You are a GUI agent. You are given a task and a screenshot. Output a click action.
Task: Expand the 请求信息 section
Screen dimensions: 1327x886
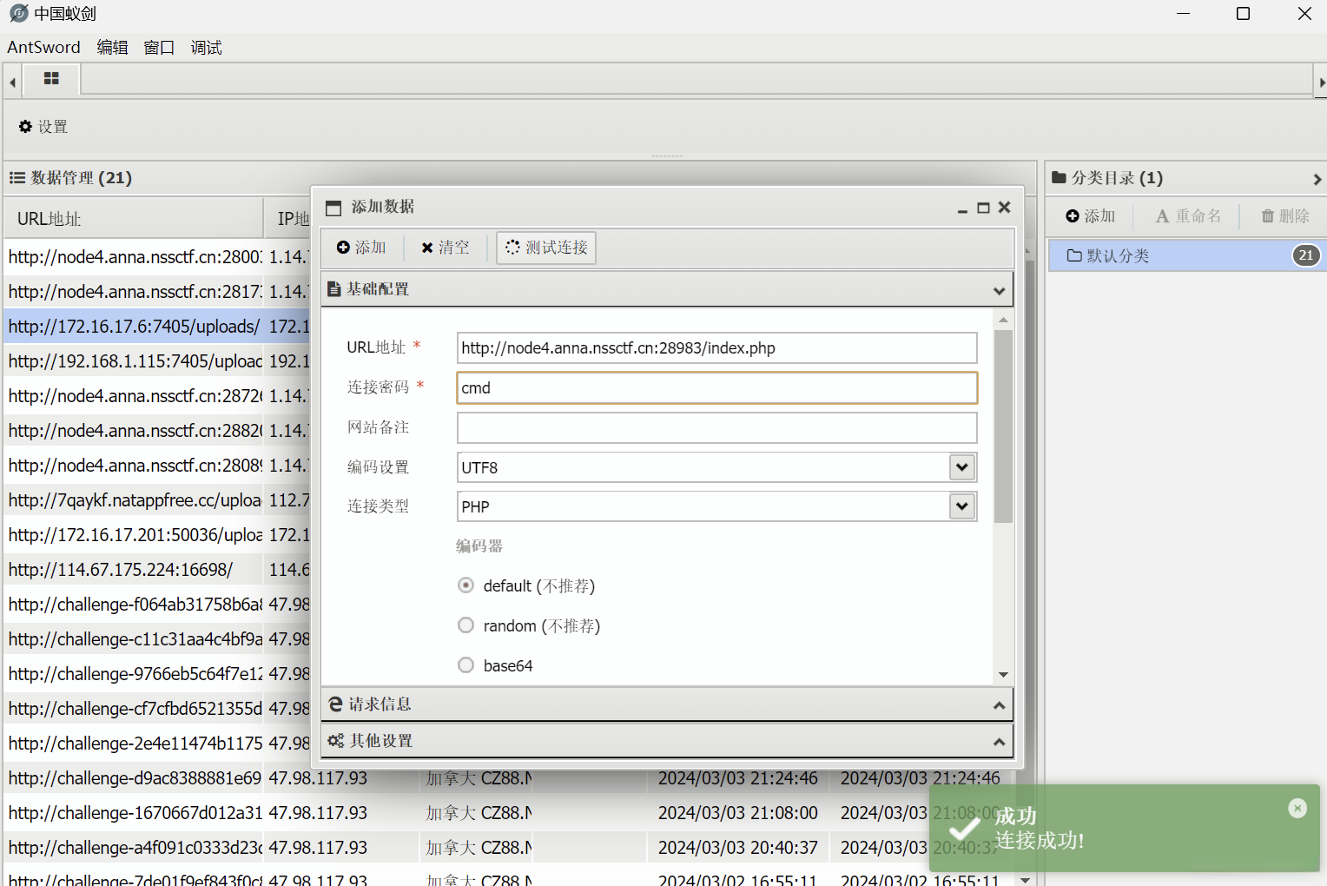click(x=666, y=704)
